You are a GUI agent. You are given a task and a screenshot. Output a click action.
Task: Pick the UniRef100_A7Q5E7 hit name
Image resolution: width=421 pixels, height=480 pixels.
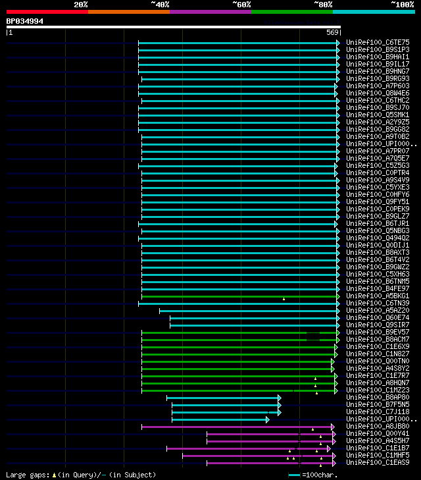pos(378,158)
